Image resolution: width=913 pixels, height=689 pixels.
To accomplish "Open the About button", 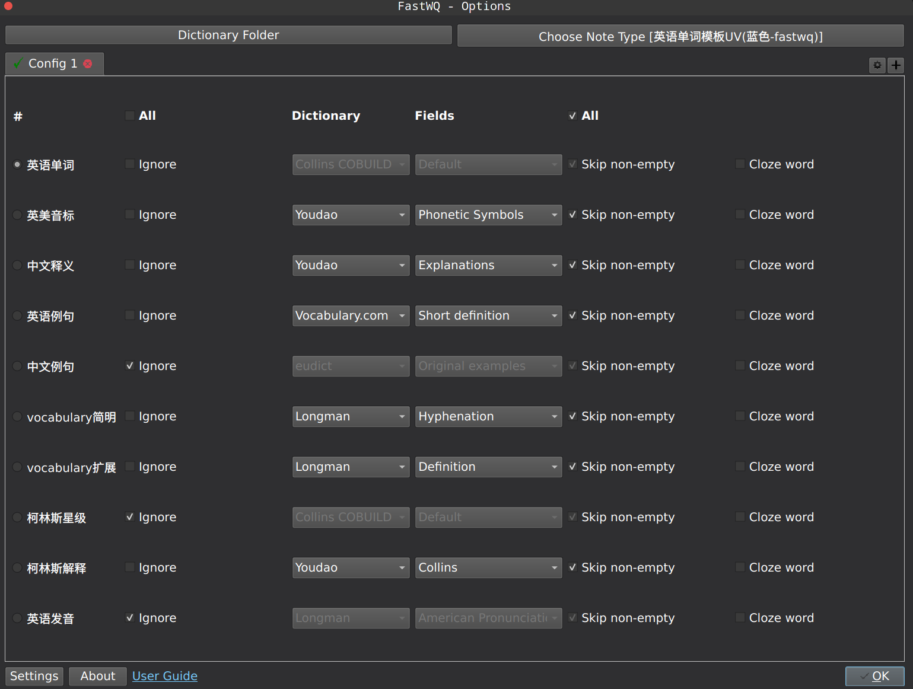I will click(98, 676).
